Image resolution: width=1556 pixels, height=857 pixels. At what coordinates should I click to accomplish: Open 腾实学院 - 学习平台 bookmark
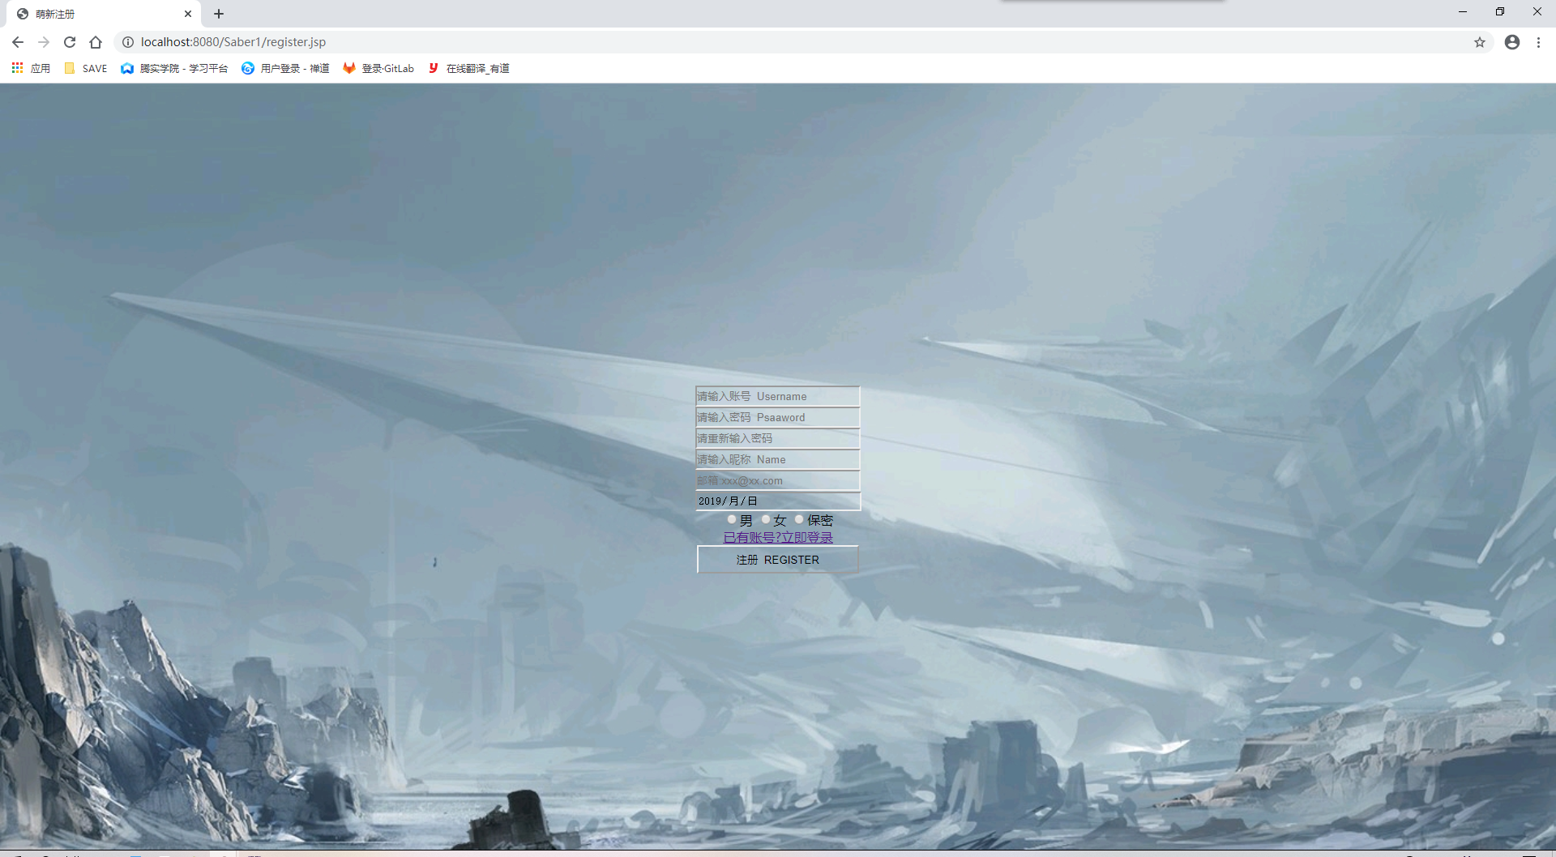pos(174,69)
